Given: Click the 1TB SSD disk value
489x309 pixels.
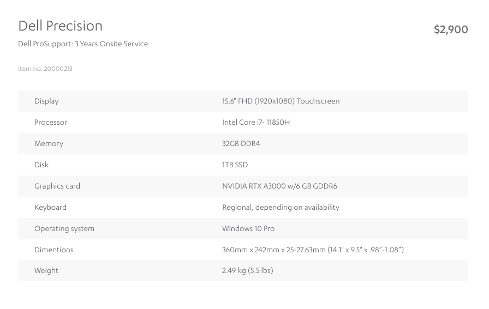Looking at the screenshot, I should point(235,165).
